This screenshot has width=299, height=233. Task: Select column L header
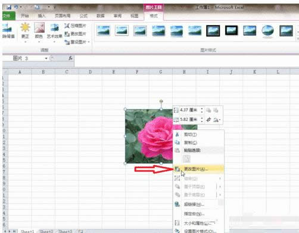[278, 72]
